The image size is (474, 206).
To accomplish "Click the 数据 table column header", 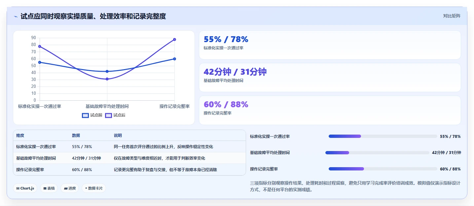I will 76,136.
